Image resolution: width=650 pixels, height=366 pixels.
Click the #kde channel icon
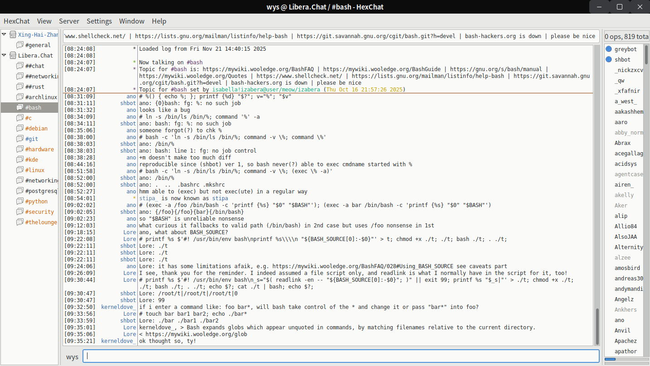click(x=20, y=159)
